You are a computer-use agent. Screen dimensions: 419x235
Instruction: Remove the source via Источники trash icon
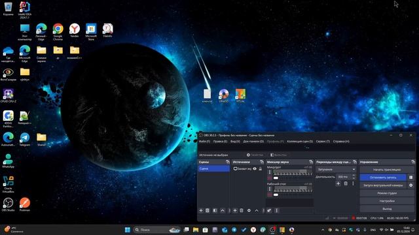(242, 210)
